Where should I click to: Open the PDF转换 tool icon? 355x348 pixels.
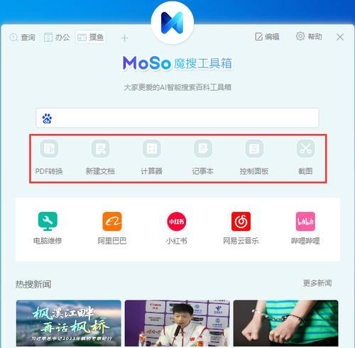pos(49,149)
